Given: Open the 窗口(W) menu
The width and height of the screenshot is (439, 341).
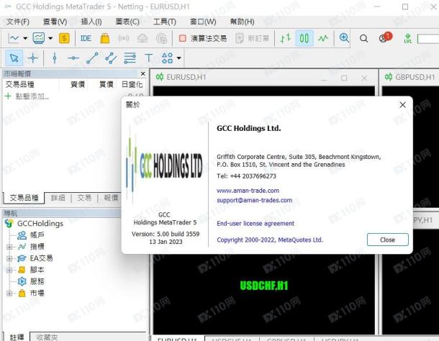Looking at the screenshot, I should (203, 22).
